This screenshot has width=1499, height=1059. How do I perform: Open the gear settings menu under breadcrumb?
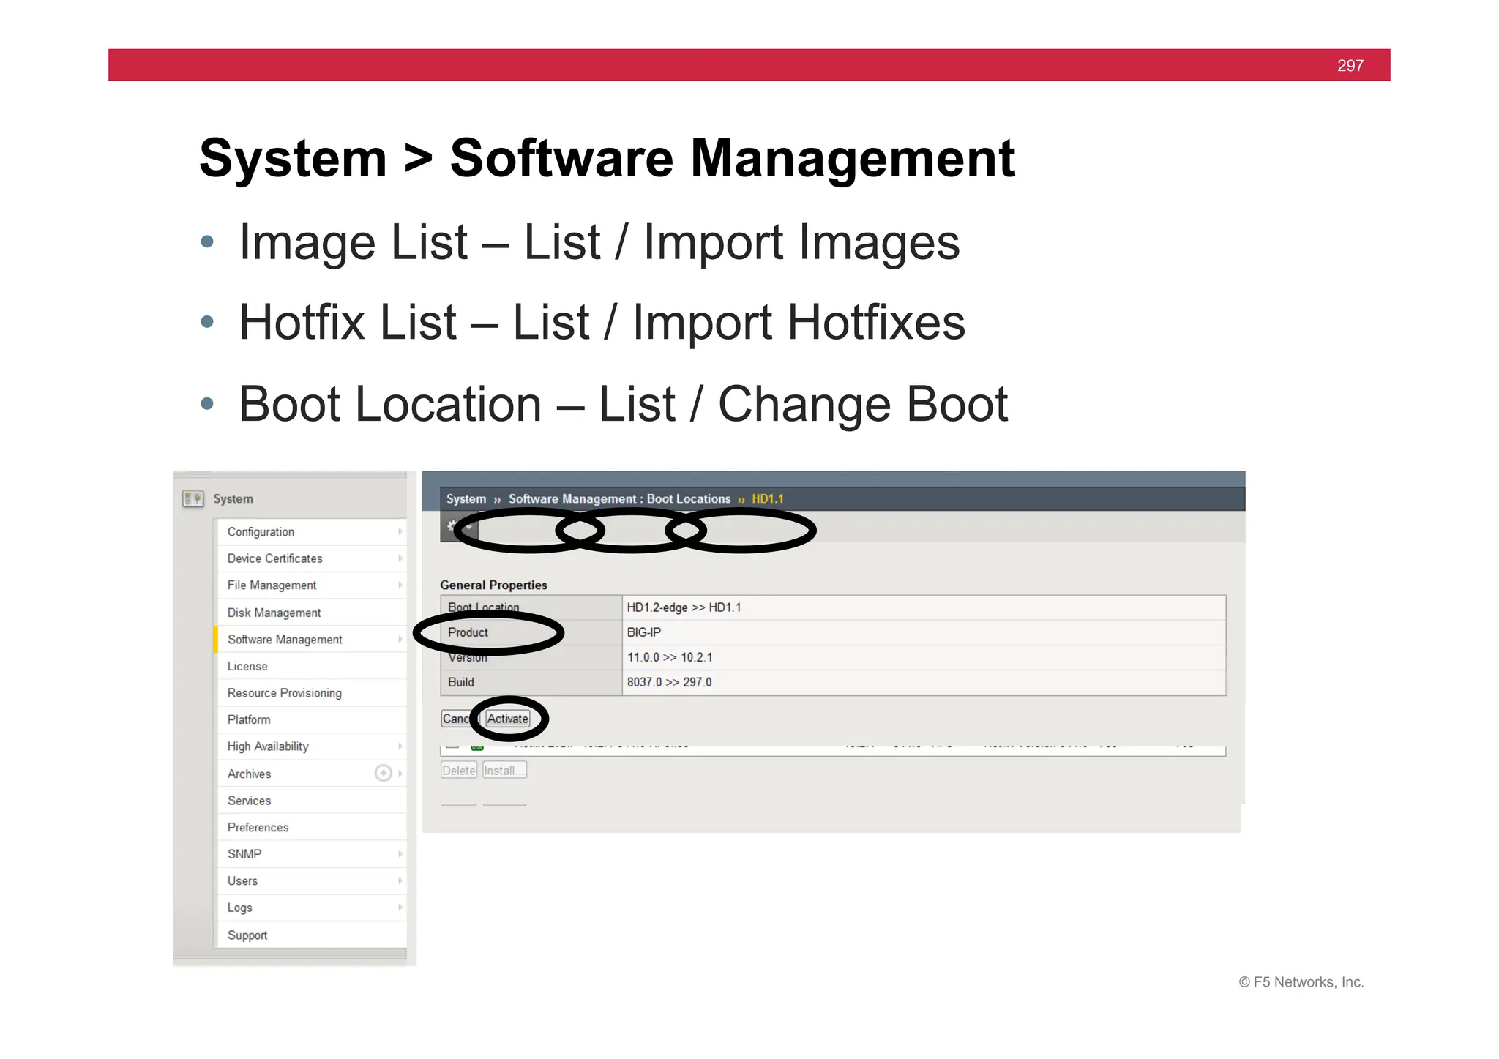click(460, 527)
